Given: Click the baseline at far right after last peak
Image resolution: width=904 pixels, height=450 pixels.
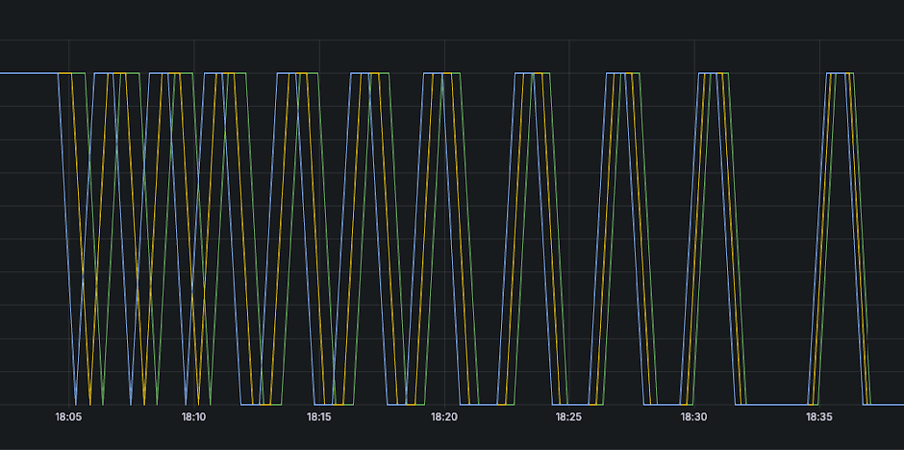Looking at the screenshot, I should point(887,404).
